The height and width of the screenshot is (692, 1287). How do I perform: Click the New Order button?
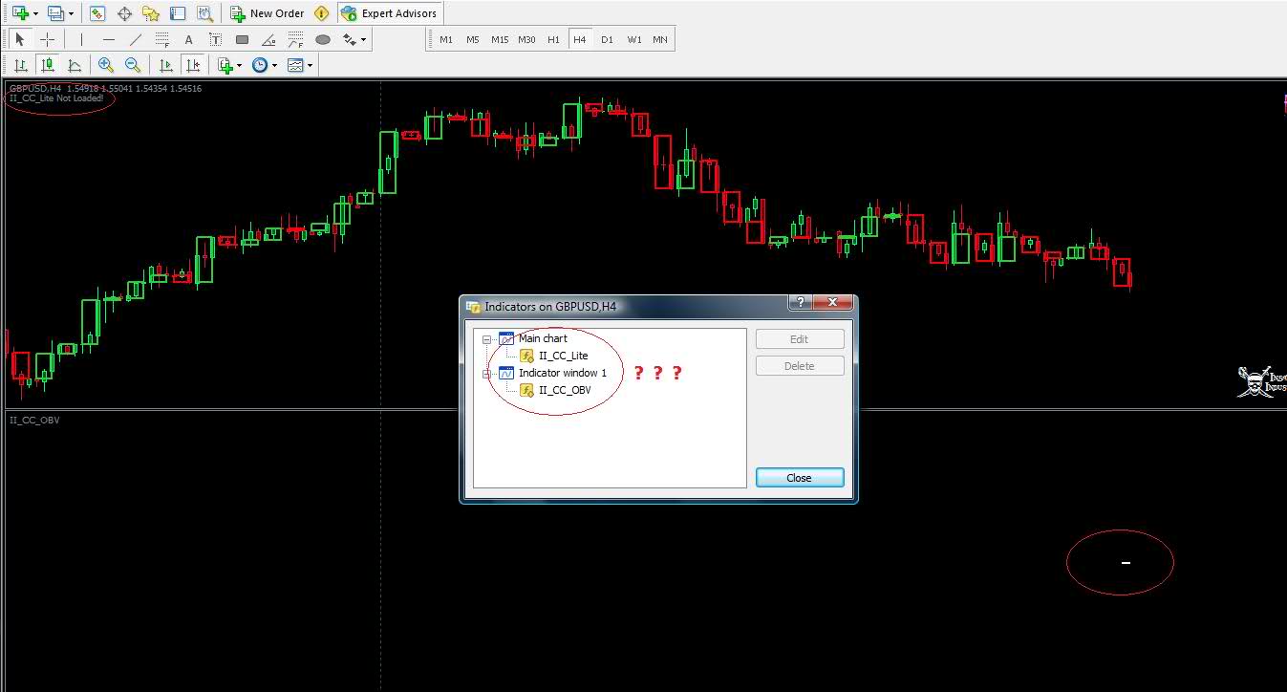[x=268, y=13]
